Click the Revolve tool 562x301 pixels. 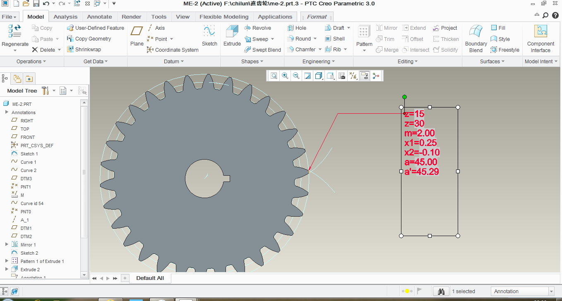(257, 28)
